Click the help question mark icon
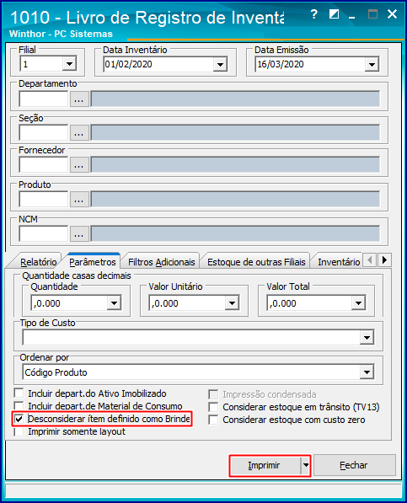Image resolution: width=407 pixels, height=503 pixels. 314,14
